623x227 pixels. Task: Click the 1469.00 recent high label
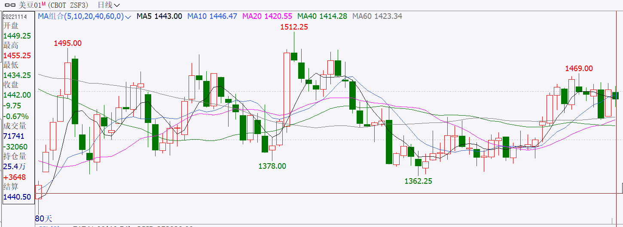coord(579,69)
